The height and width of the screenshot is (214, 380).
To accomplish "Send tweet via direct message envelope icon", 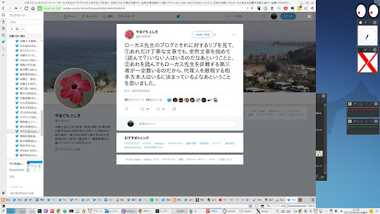I will (x=174, y=109).
